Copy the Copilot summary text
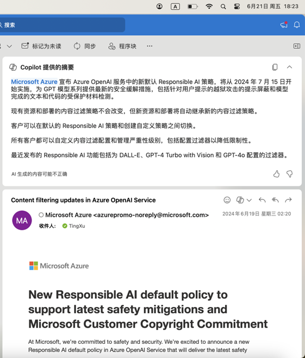 click(275, 67)
